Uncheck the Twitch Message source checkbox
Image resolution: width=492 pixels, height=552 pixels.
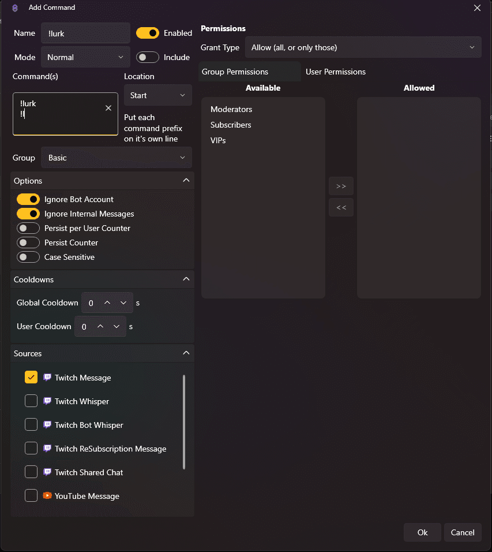point(31,377)
